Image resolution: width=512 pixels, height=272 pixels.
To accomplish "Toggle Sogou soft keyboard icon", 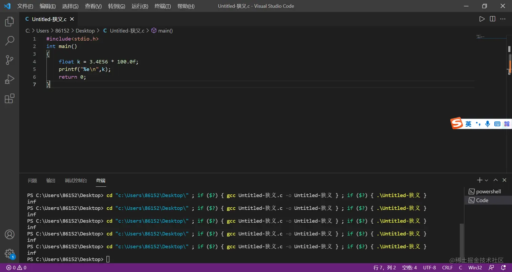I will click(x=497, y=124).
